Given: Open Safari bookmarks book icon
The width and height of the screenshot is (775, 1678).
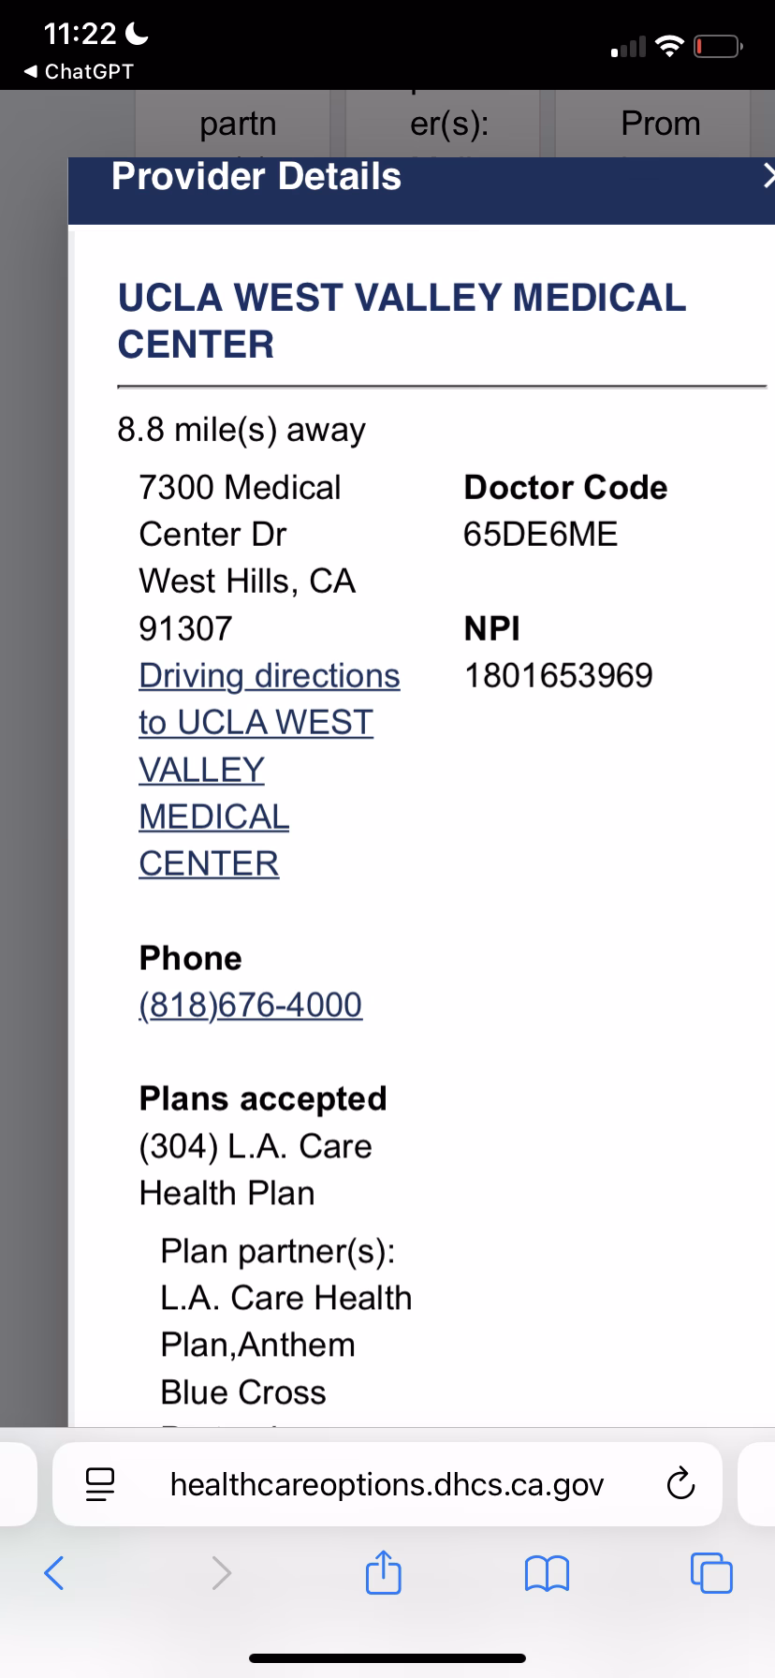Looking at the screenshot, I should point(548,1573).
